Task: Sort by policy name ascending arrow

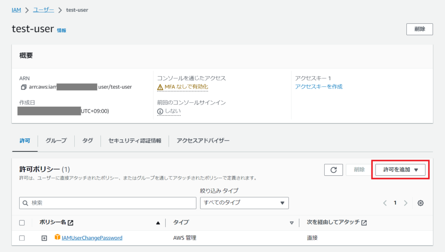Action: pos(158,223)
